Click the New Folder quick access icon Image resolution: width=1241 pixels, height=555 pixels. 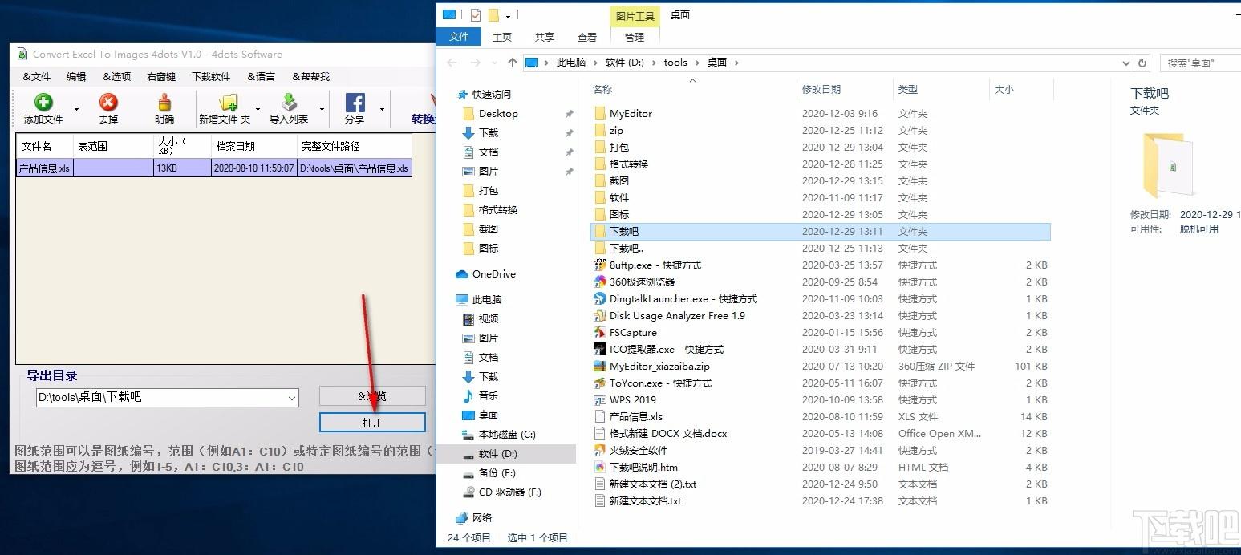(x=493, y=14)
